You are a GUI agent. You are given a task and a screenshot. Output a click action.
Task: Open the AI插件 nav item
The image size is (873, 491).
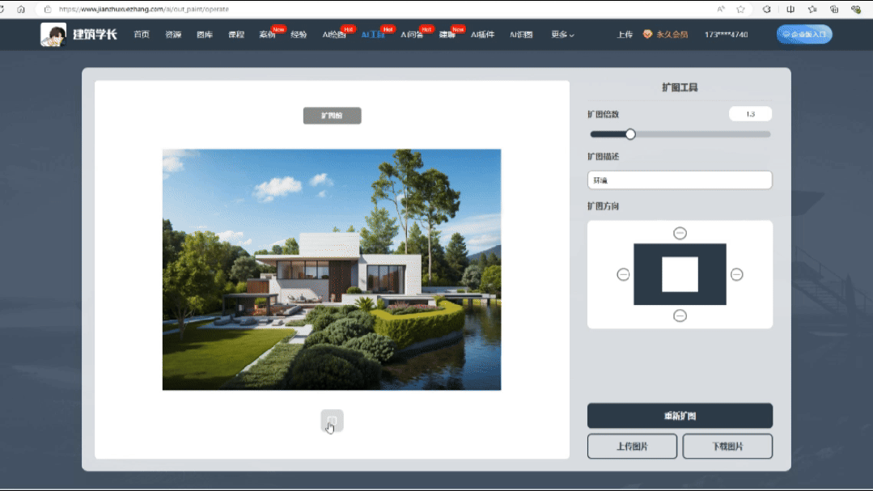coord(482,35)
